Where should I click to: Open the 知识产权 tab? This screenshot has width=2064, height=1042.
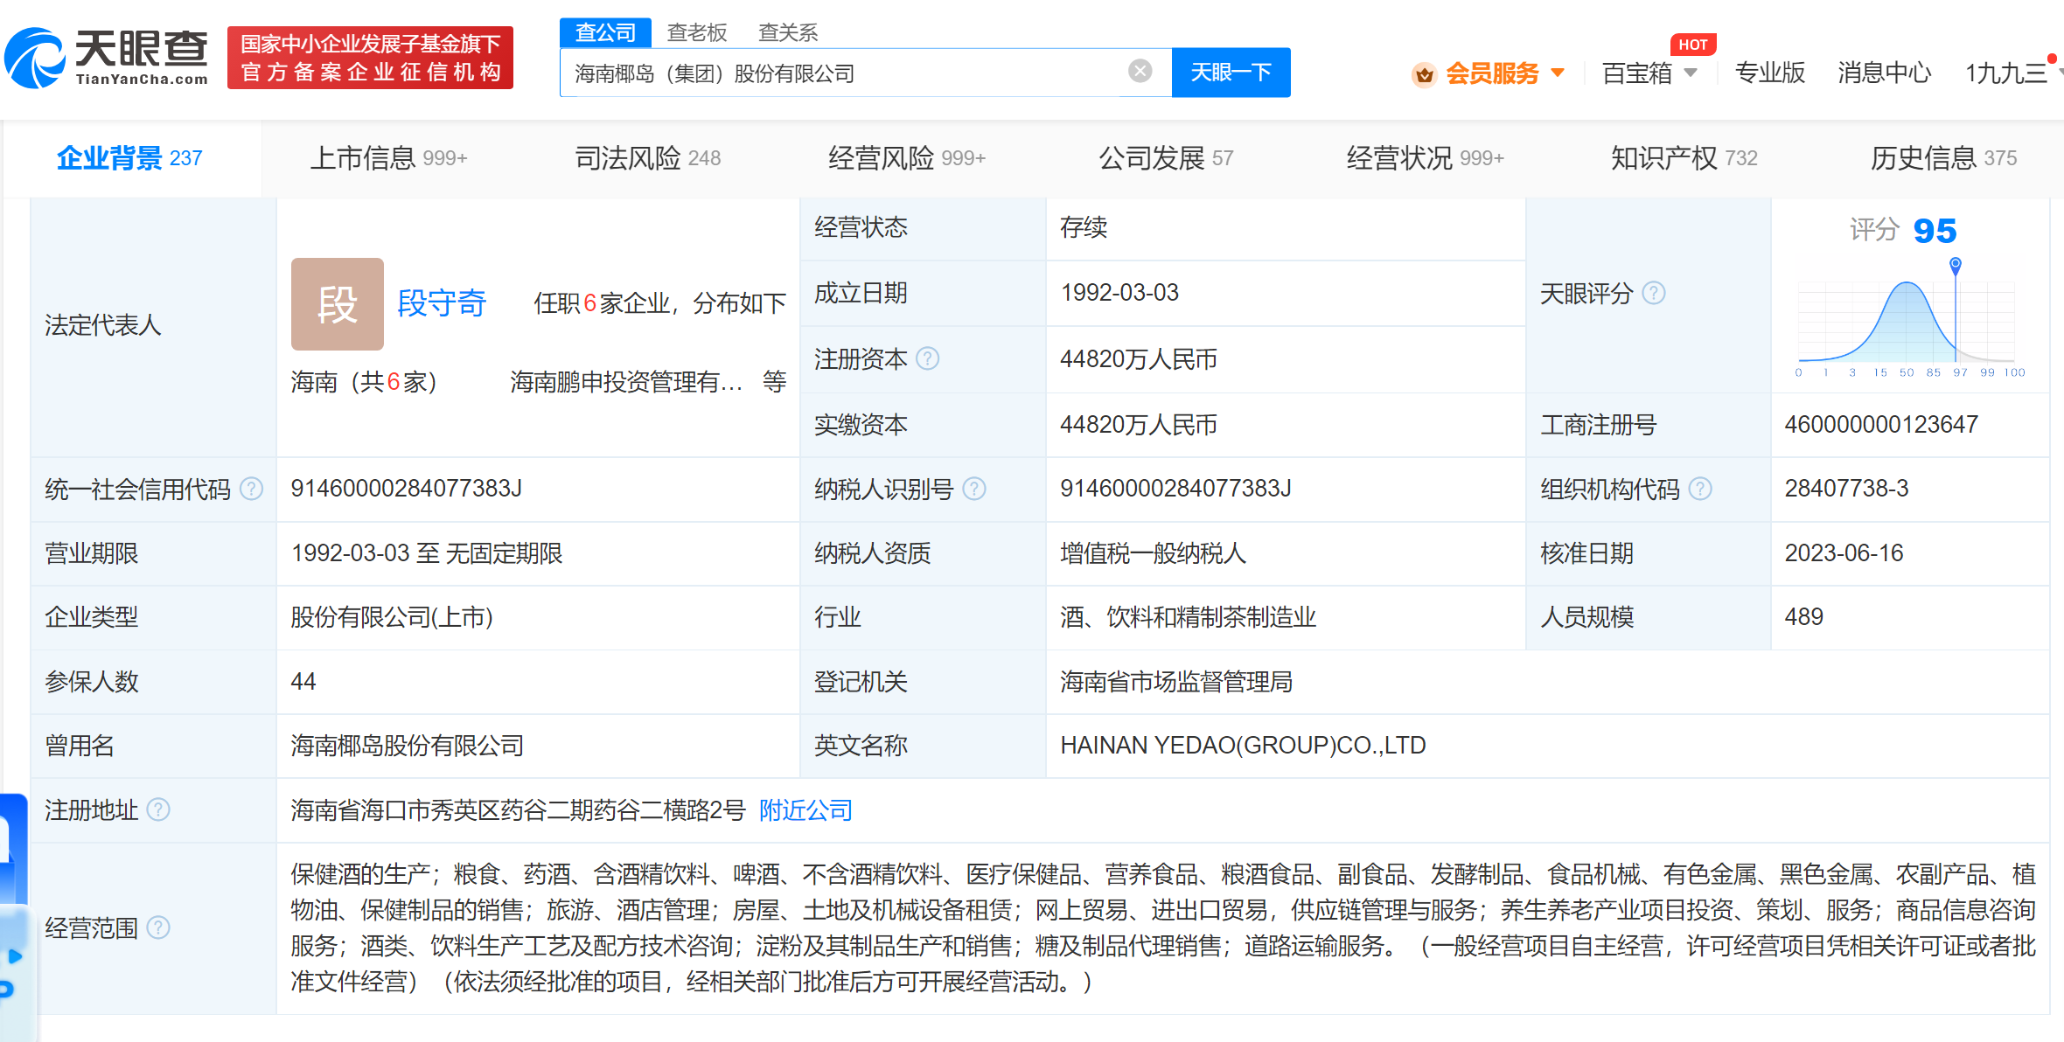(1684, 158)
